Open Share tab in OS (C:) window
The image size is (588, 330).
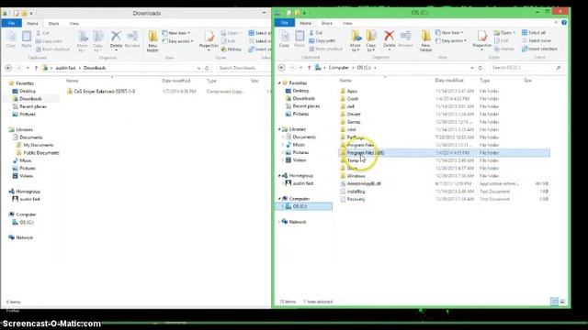click(x=326, y=23)
